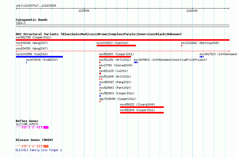Select the nsv459152 (Itsara2009) label

137,104
